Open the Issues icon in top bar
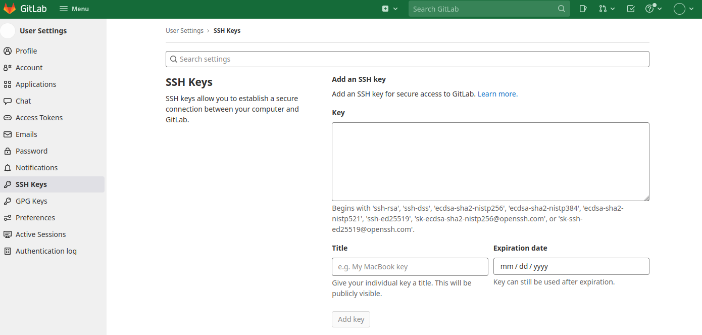702x335 pixels. [583, 9]
